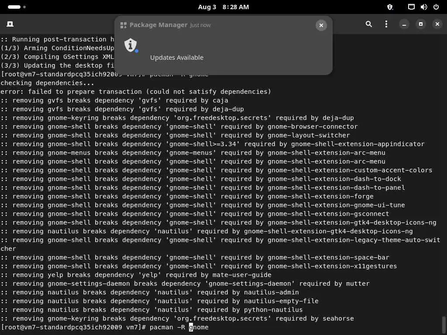Click the line ending 'required by mutter'
The image size is (447, 335).
coord(185,284)
